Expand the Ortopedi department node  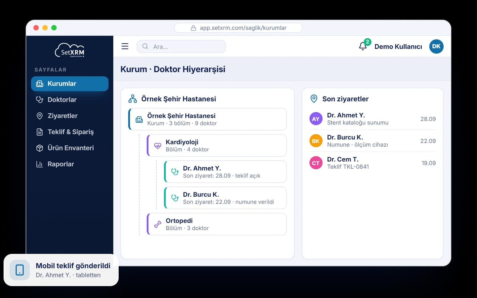(x=217, y=224)
